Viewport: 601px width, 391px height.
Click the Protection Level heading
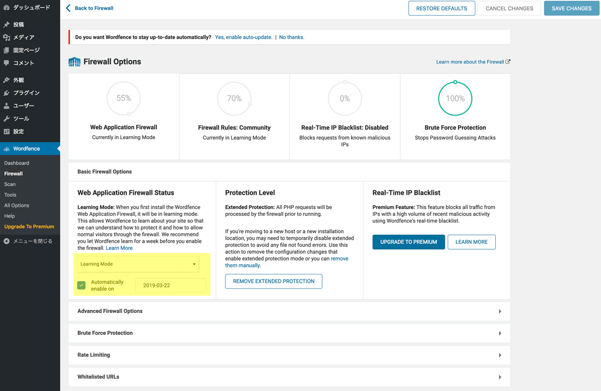(x=250, y=193)
